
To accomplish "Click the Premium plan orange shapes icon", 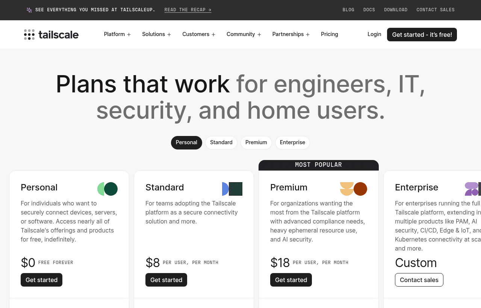I will 354,189.
